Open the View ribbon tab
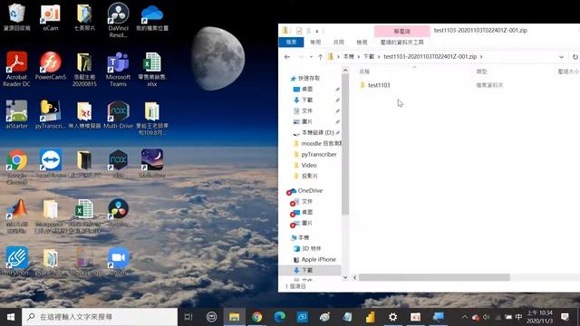The width and height of the screenshot is (580, 326). (362, 43)
